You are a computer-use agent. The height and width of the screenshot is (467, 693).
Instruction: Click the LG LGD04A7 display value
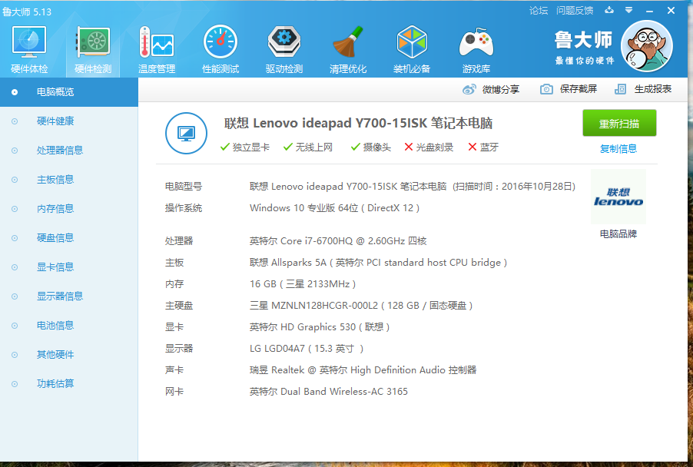point(307,349)
